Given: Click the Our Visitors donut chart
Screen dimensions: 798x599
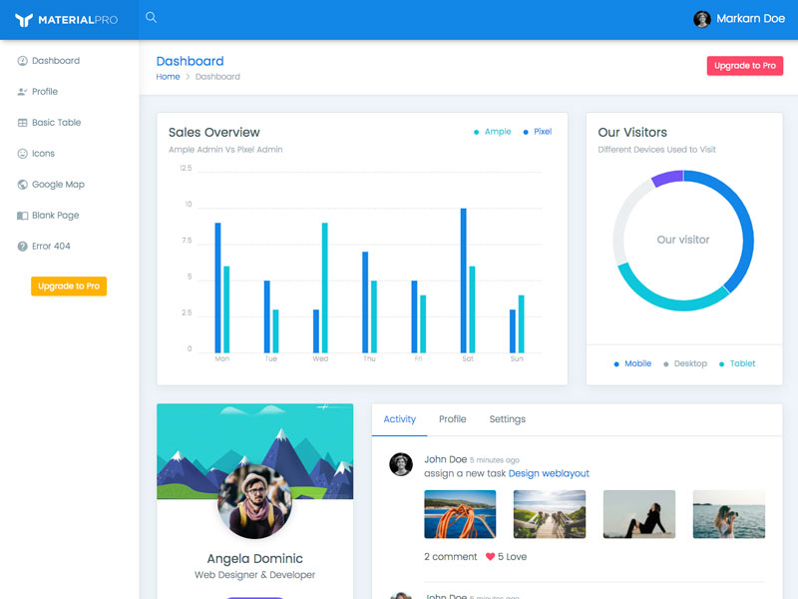Looking at the screenshot, I should point(684,240).
